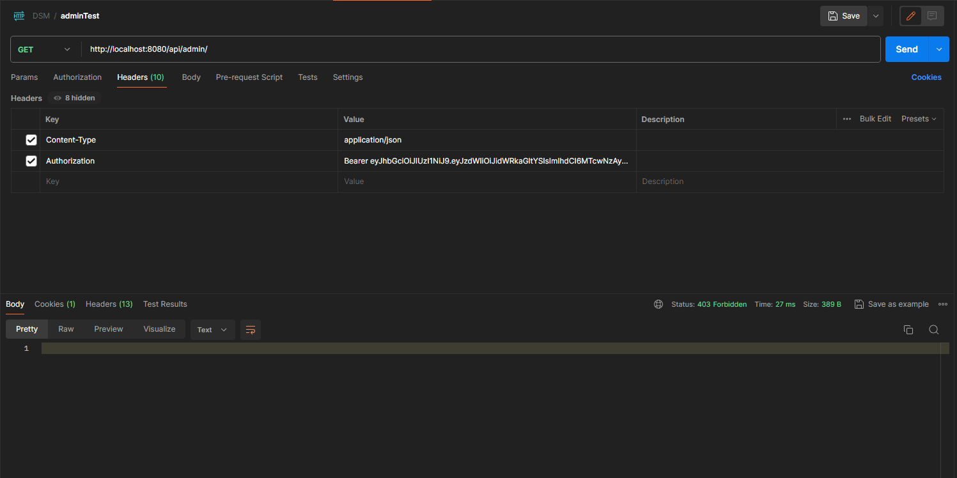Click the empty Key input cell
This screenshot has height=478, width=957.
189,181
